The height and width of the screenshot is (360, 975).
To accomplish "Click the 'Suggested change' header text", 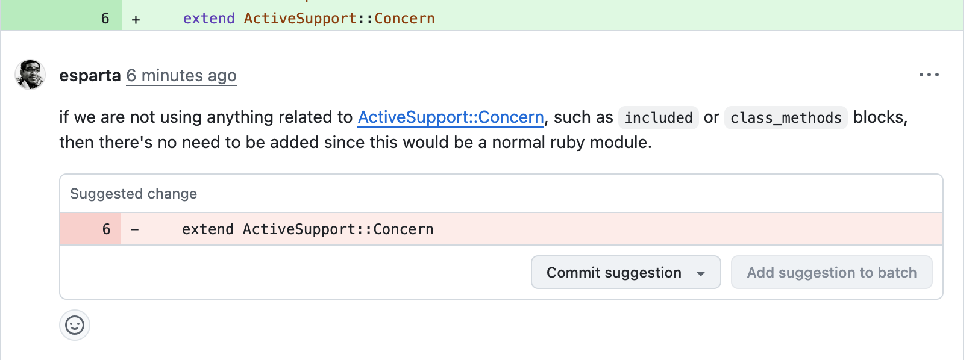I will (134, 194).
